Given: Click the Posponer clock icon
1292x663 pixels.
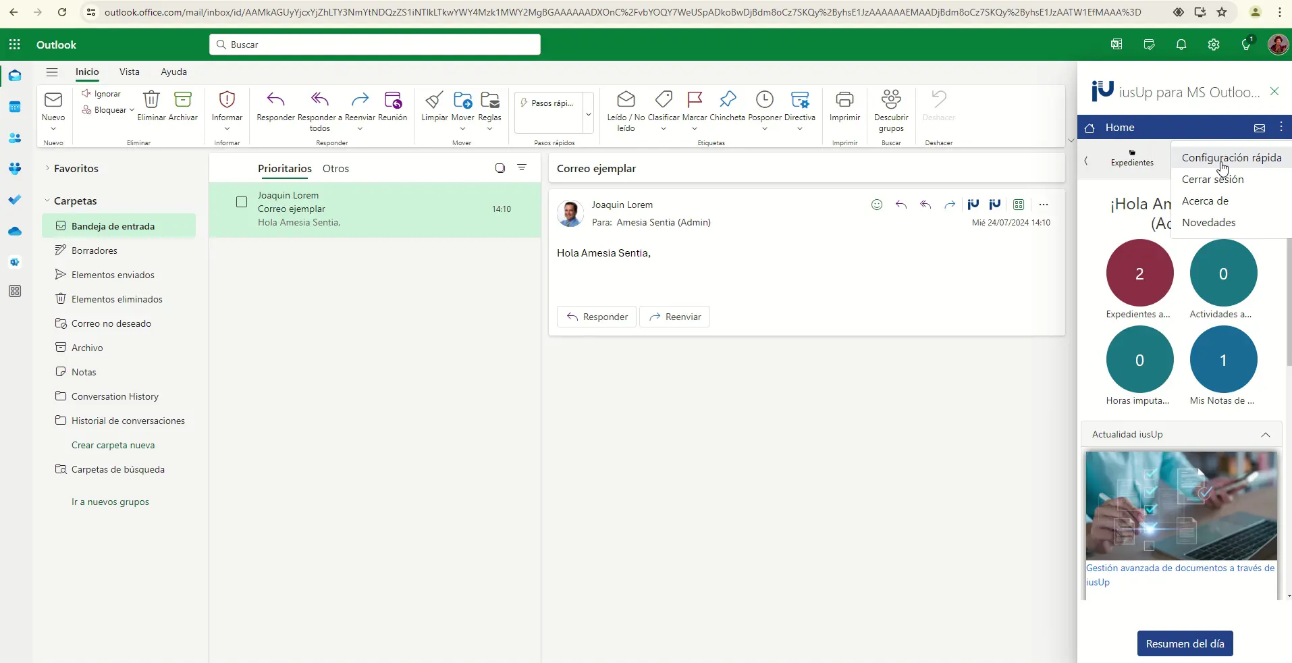Looking at the screenshot, I should click(764, 101).
